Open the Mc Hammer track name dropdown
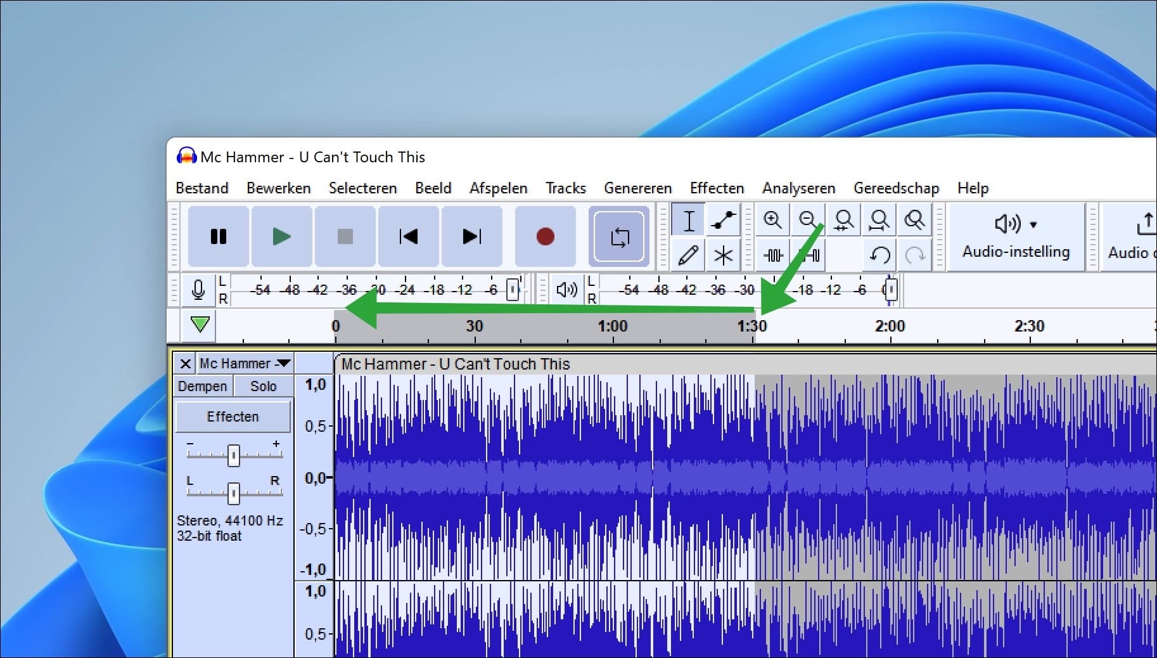 tap(245, 364)
